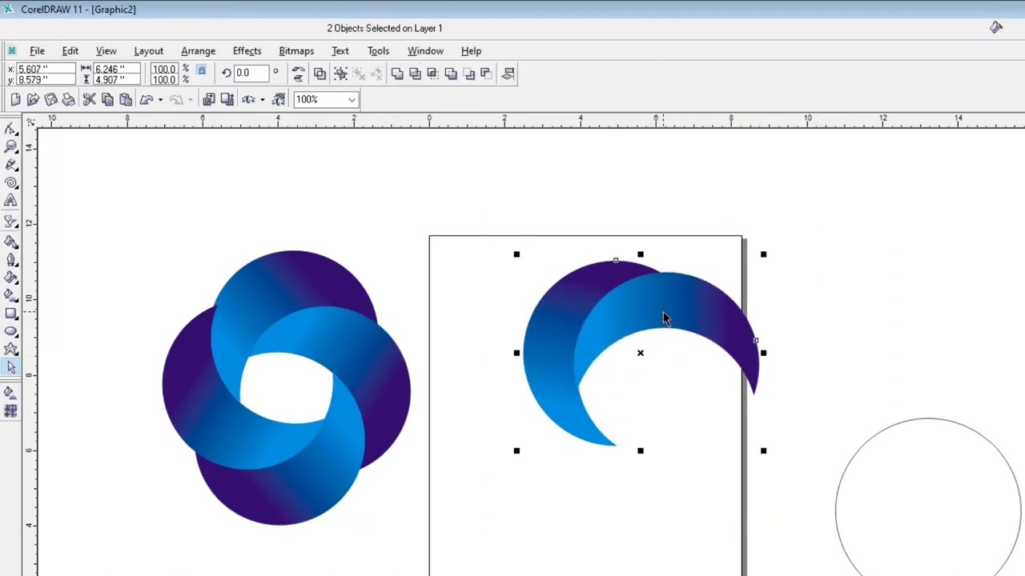
Task: Open the Bitmaps menu
Action: coord(296,50)
